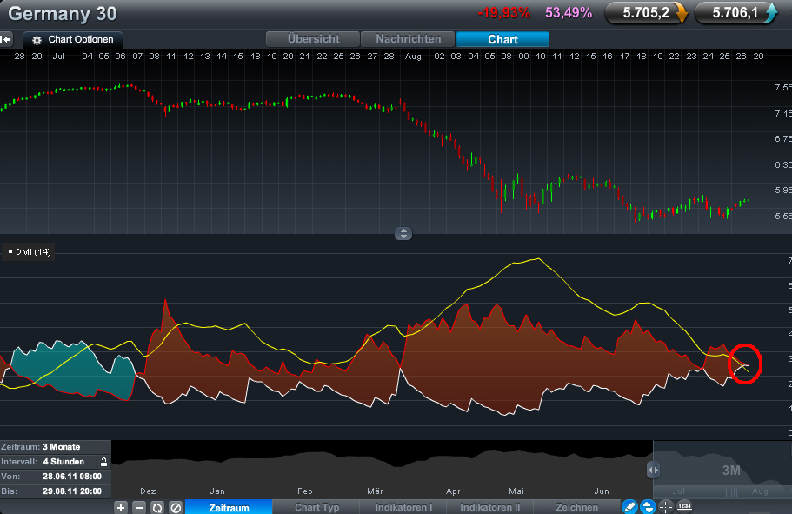Toggle the crosshair cursor icon
Image resolution: width=792 pixels, height=514 pixels.
(x=666, y=506)
